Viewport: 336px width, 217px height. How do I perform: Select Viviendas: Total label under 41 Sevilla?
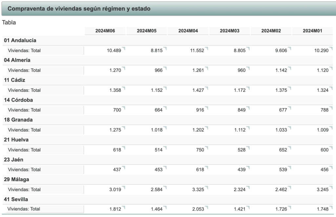(24, 209)
